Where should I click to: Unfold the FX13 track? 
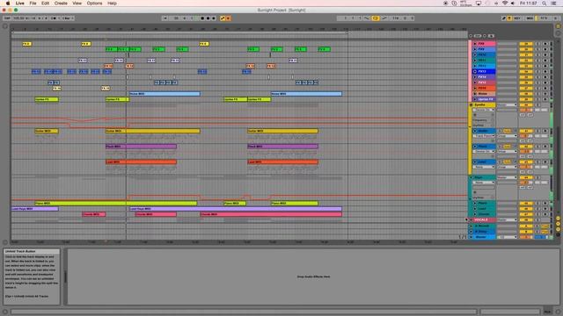point(475,71)
